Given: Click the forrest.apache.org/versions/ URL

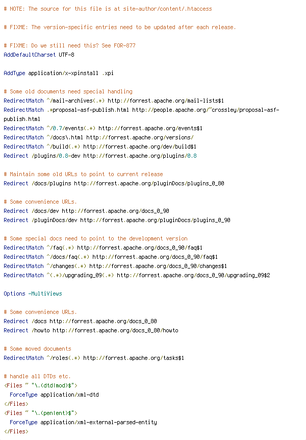Looking at the screenshot, I should click(x=140, y=137).
